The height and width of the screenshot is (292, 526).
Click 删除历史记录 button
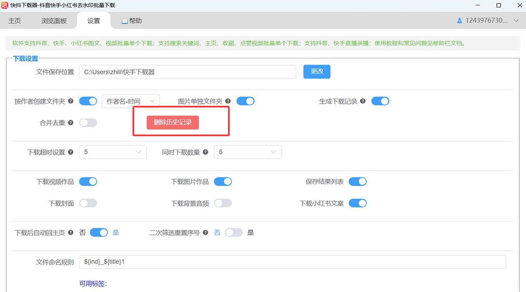[x=173, y=122]
